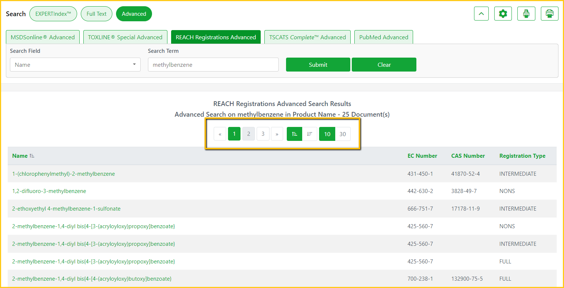Click the Search Term input containing methylbenzene

(x=213, y=65)
